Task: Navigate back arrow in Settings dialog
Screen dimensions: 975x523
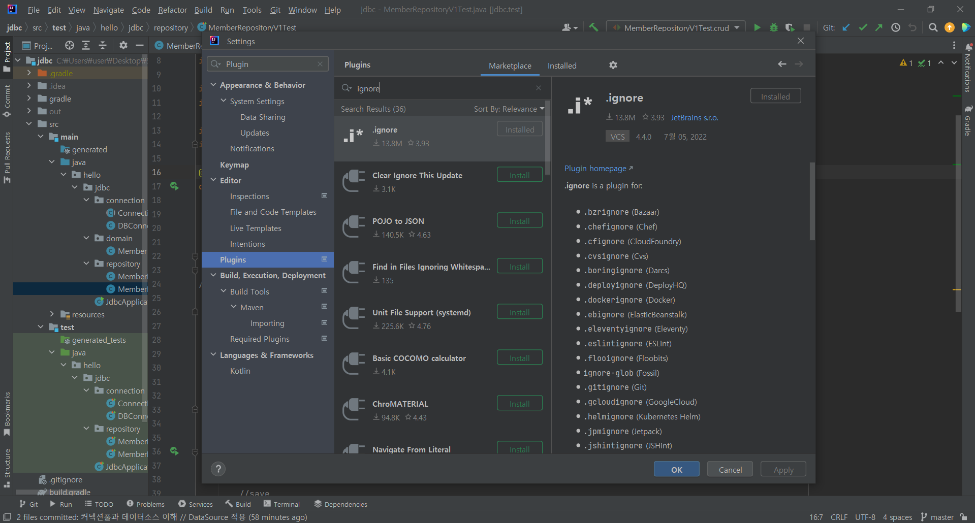Action: (782, 64)
